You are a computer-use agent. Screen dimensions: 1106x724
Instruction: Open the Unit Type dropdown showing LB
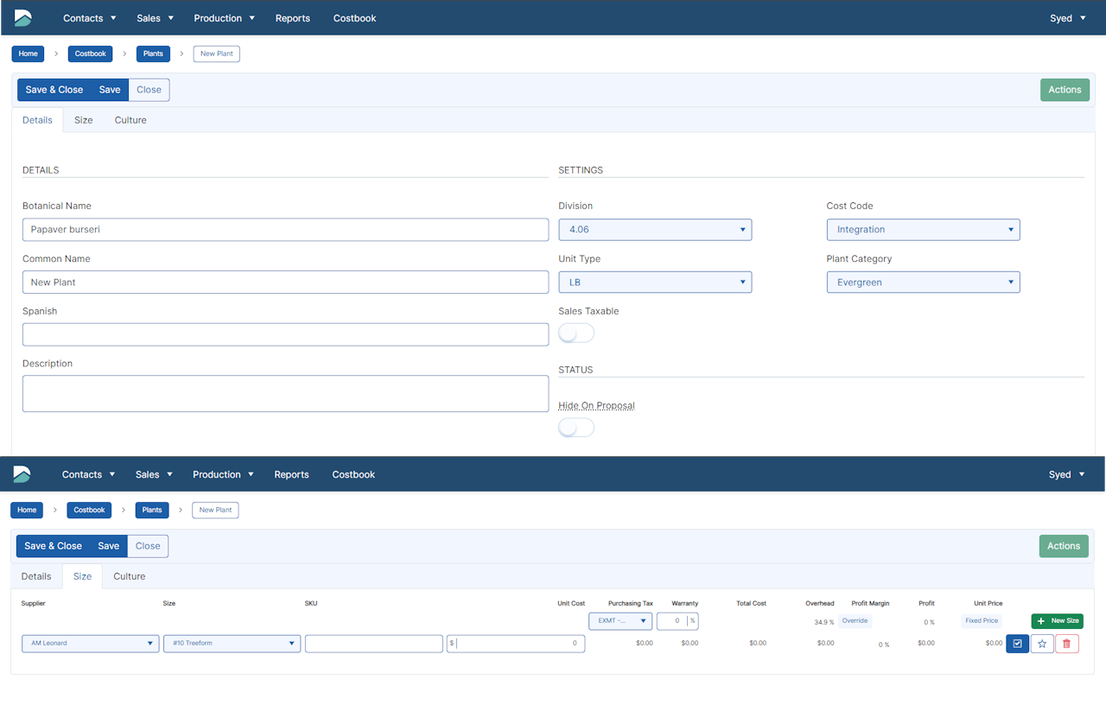coord(655,283)
